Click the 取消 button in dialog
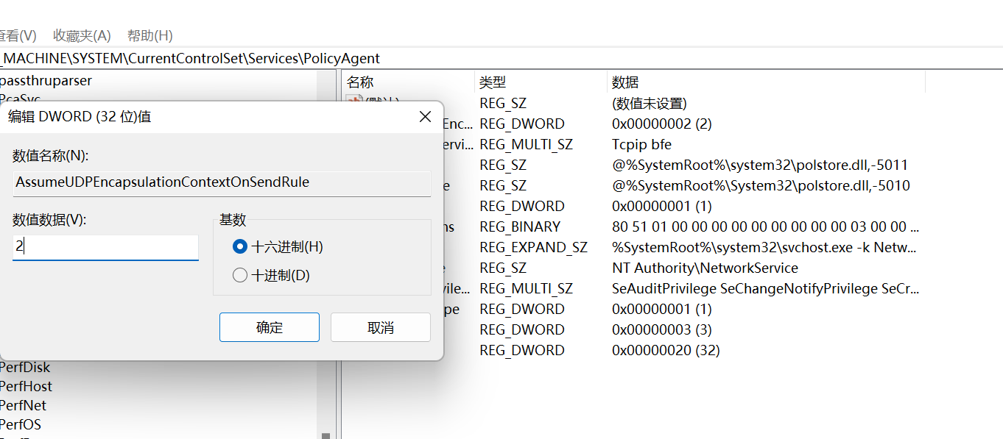 (381, 327)
